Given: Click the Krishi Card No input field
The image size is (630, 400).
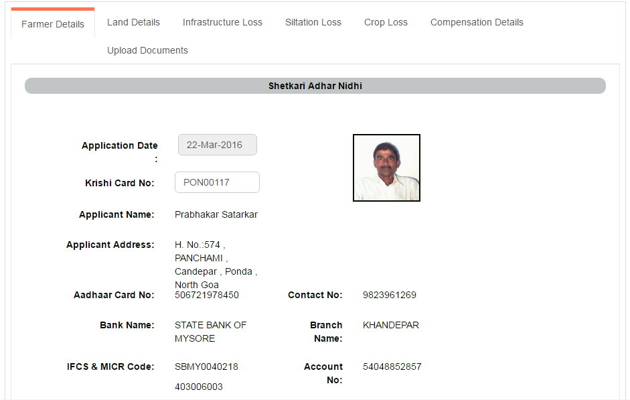Looking at the screenshot, I should pos(217,182).
